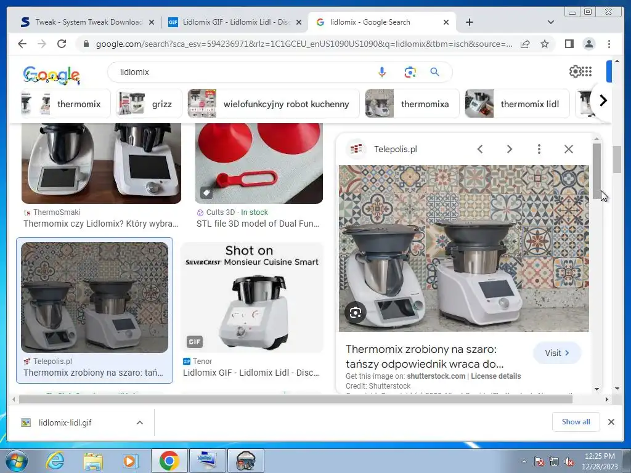631x473 pixels.
Task: Expand the Chrome tab search dropdown
Action: click(x=550, y=22)
